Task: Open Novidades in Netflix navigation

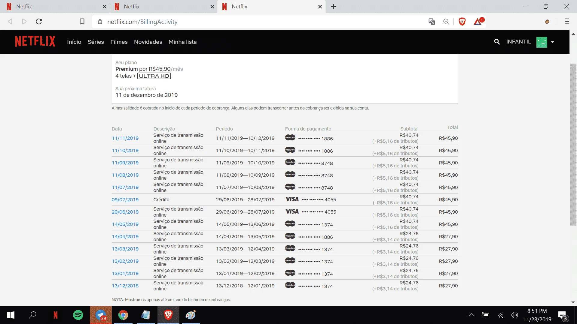Action: 148,42
